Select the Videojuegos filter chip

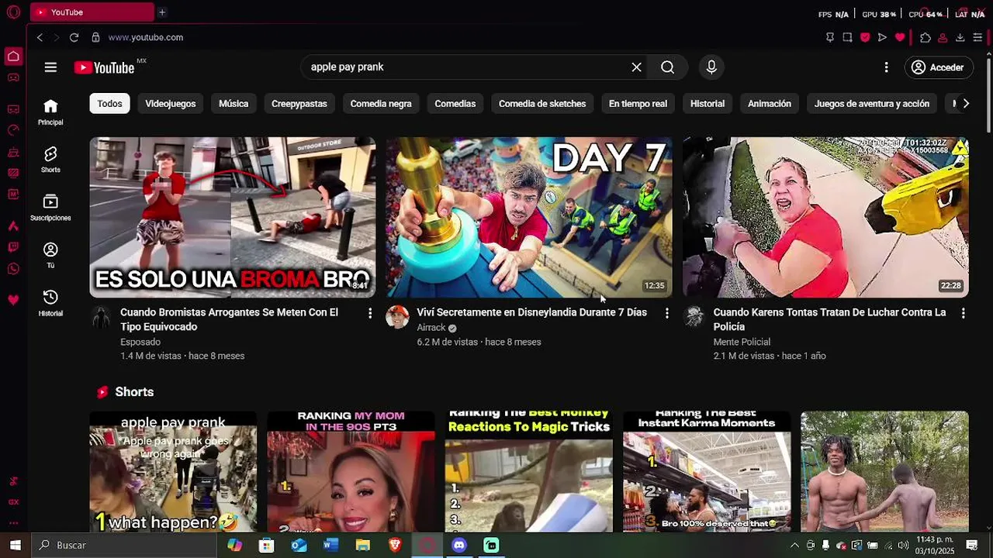click(x=171, y=104)
